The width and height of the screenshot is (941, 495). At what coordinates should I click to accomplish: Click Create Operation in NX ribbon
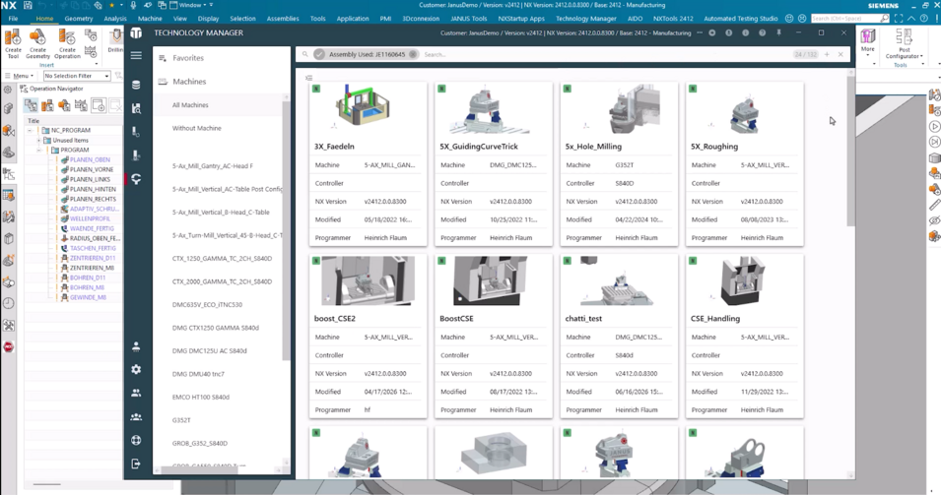pos(67,44)
